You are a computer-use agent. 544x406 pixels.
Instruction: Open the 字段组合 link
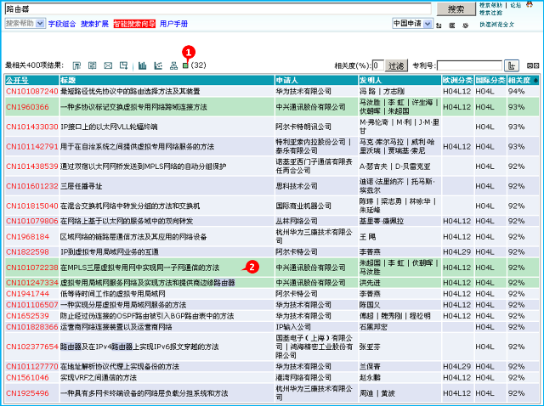[x=61, y=24]
